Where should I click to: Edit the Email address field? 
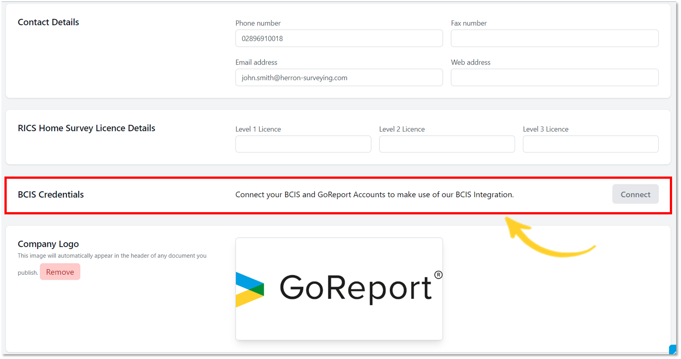tap(339, 78)
